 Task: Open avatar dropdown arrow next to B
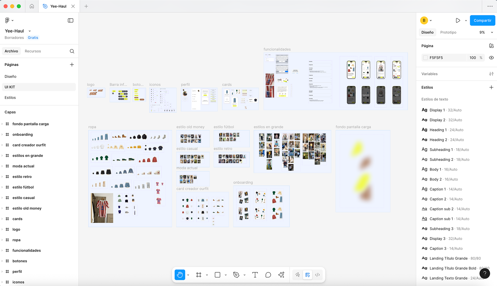pyautogui.click(x=431, y=20)
